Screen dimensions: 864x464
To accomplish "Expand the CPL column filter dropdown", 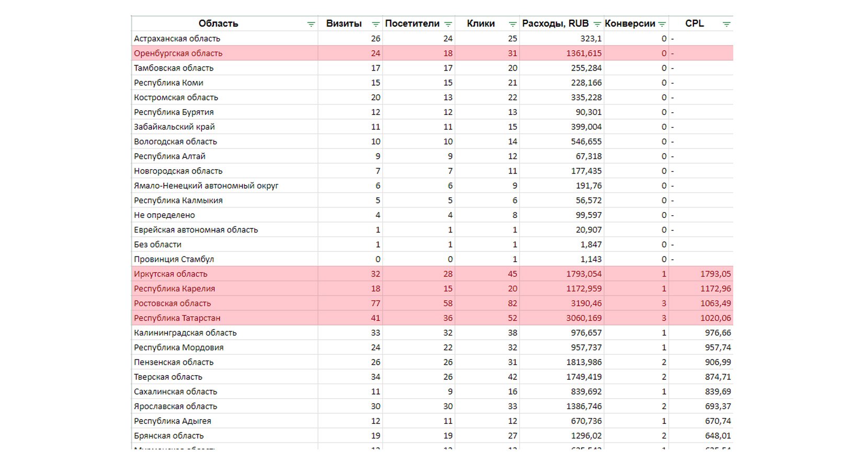I will 726,24.
